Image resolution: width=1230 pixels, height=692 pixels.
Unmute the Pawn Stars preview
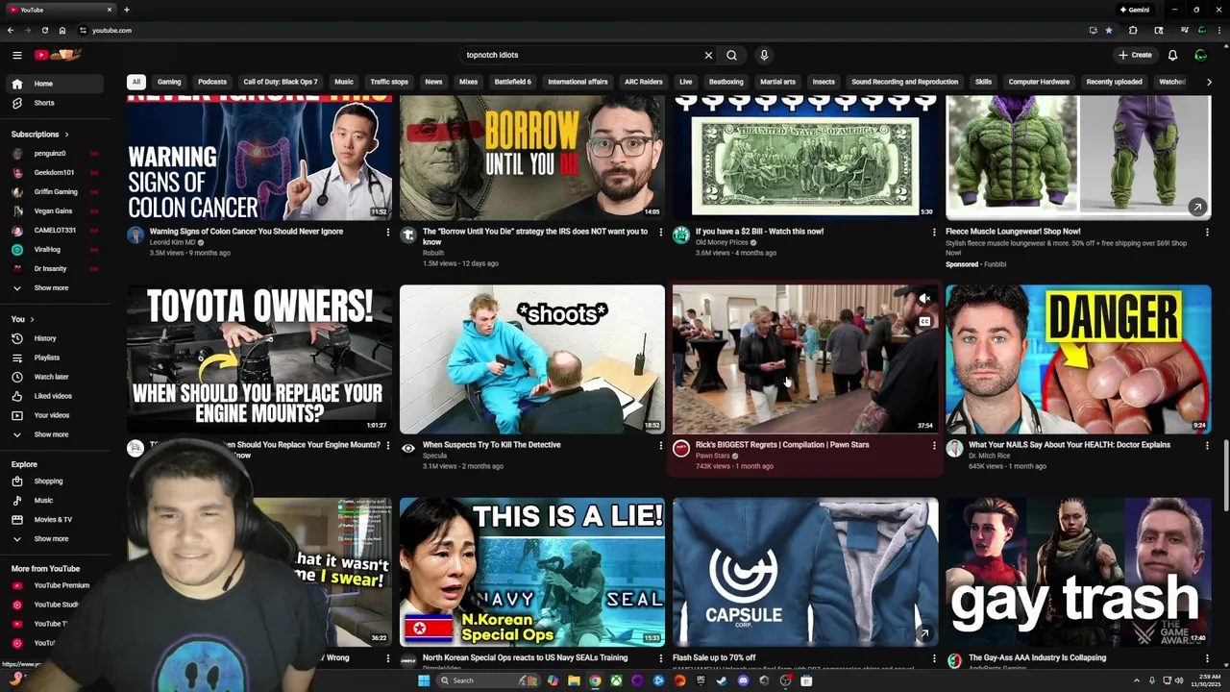click(924, 299)
